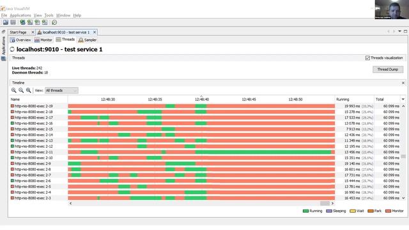
Task: Select the Threads tab
Action: point(65,40)
